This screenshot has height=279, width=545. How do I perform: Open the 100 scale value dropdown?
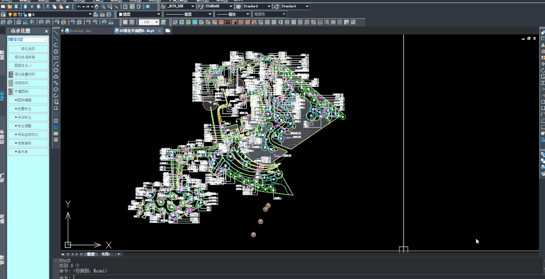tap(157, 22)
